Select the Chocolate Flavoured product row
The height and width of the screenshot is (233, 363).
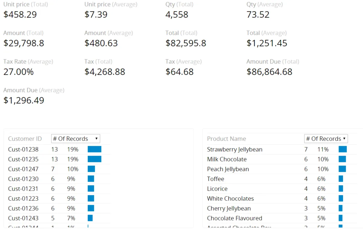[234, 218]
